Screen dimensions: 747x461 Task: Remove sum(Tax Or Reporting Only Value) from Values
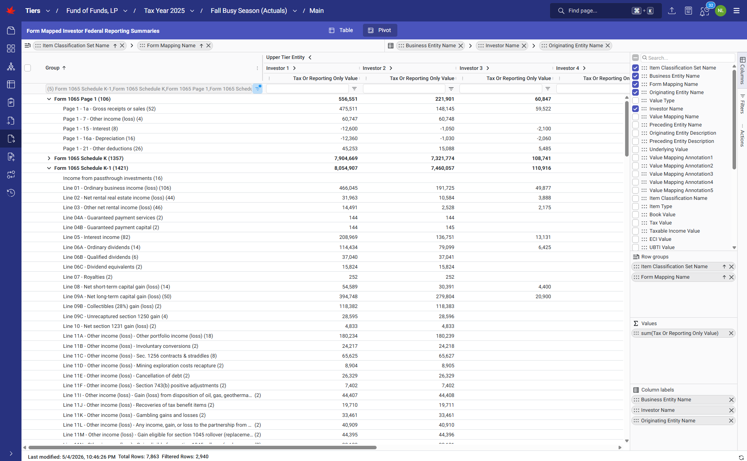tap(731, 333)
